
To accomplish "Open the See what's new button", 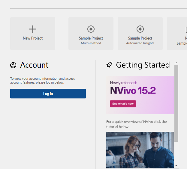I will pos(123,104).
